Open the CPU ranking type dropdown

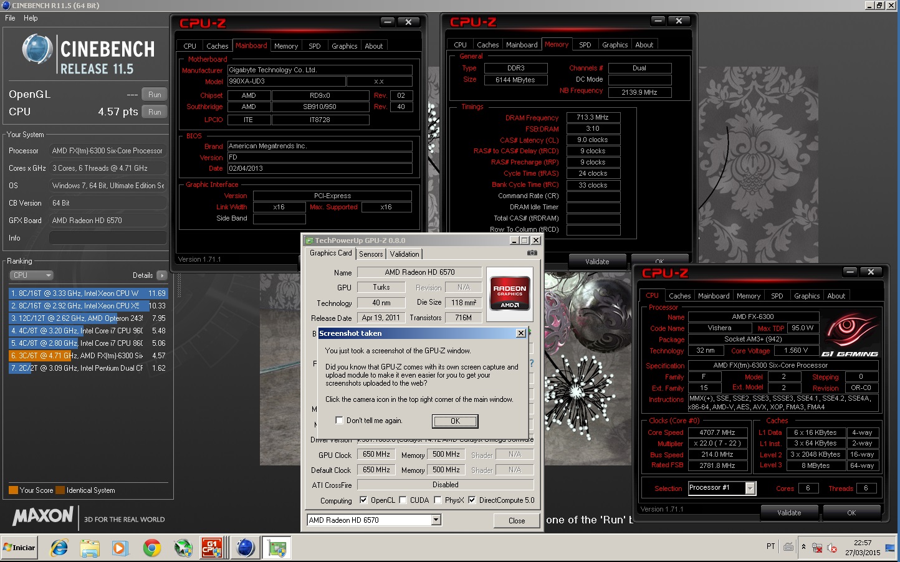click(x=31, y=275)
